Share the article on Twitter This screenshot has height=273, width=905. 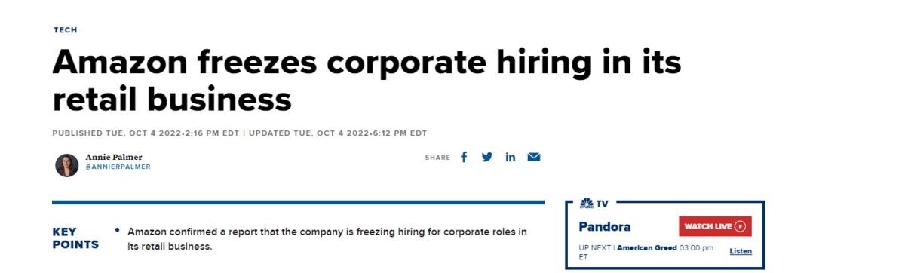point(487,157)
